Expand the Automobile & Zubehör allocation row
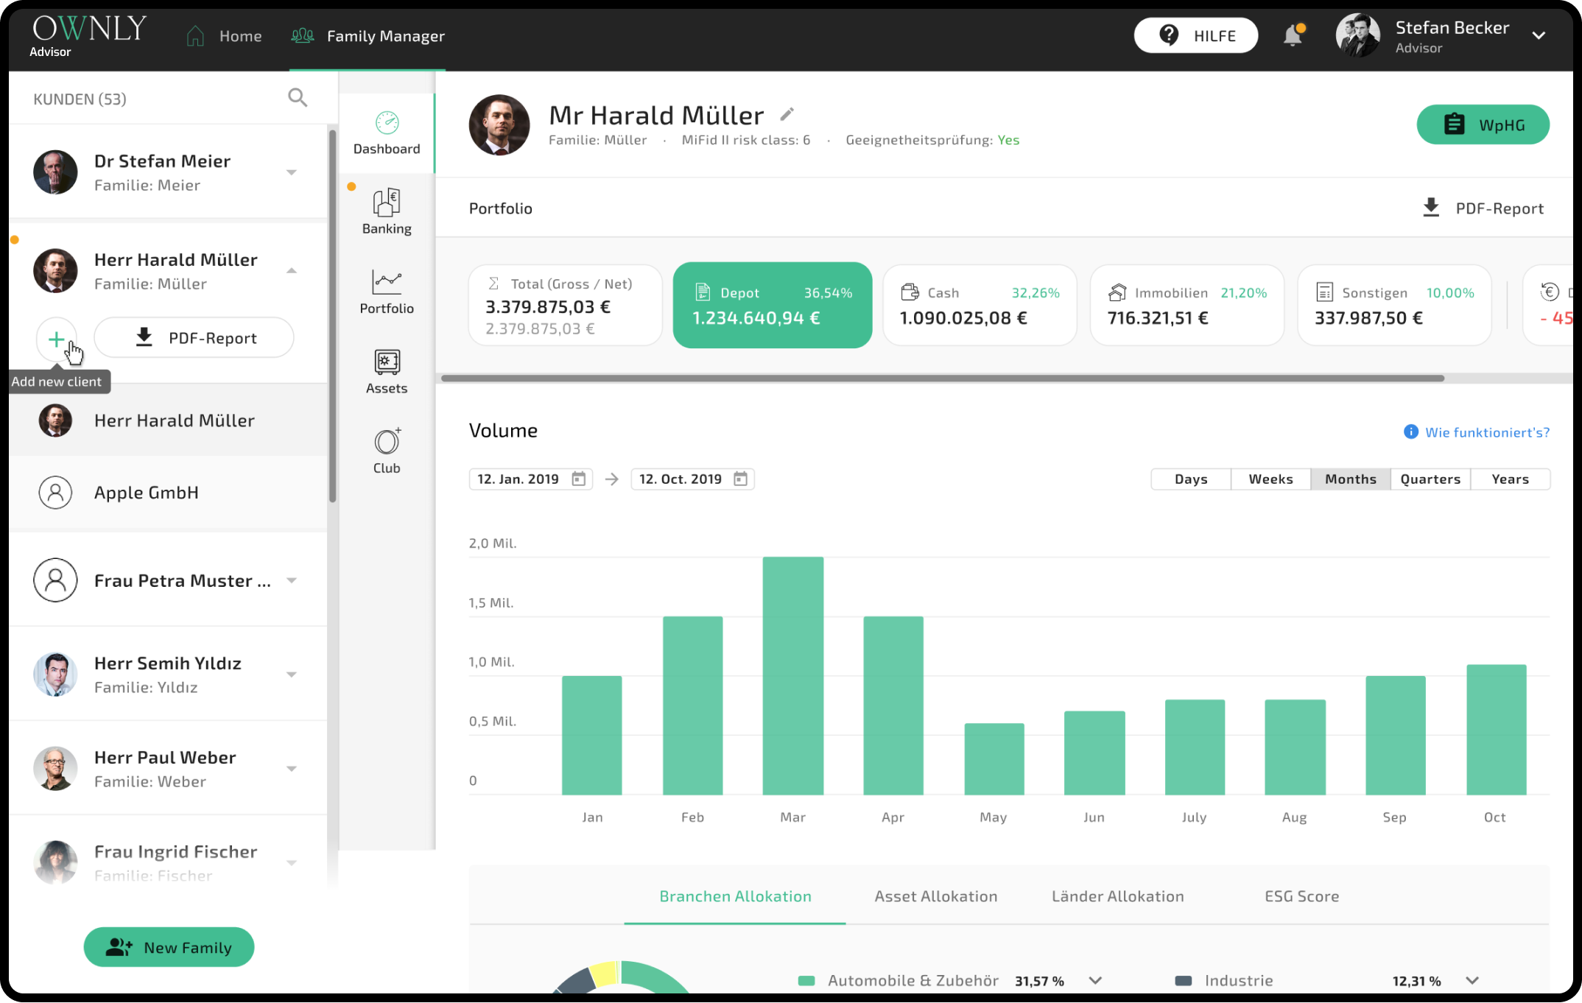The width and height of the screenshot is (1582, 1003). (x=1095, y=980)
